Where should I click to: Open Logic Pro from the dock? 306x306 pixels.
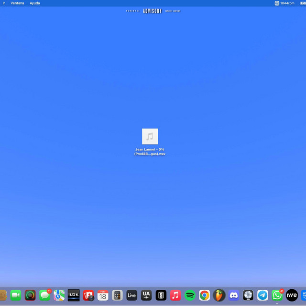248,295
